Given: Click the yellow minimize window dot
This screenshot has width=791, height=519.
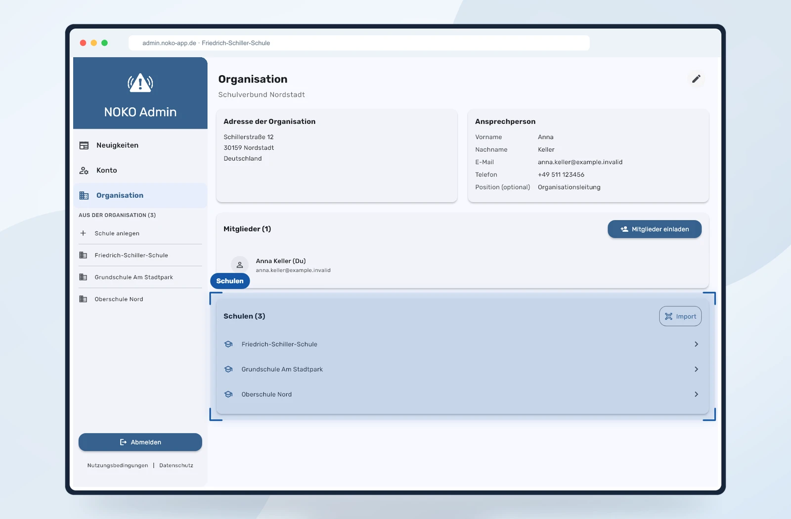Looking at the screenshot, I should (x=94, y=43).
